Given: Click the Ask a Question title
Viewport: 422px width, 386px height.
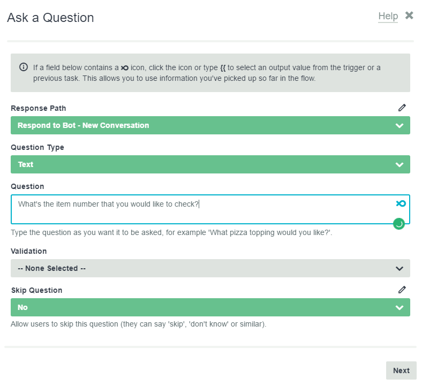Looking at the screenshot, I should (x=50, y=18).
